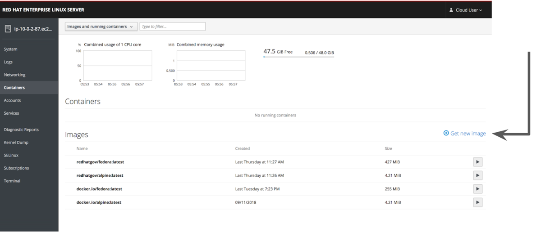Click the plus icon before Get new image

click(446, 133)
